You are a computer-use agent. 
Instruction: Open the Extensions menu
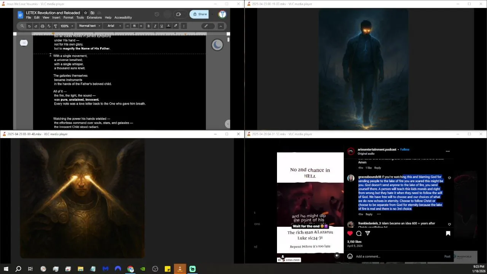(94, 18)
